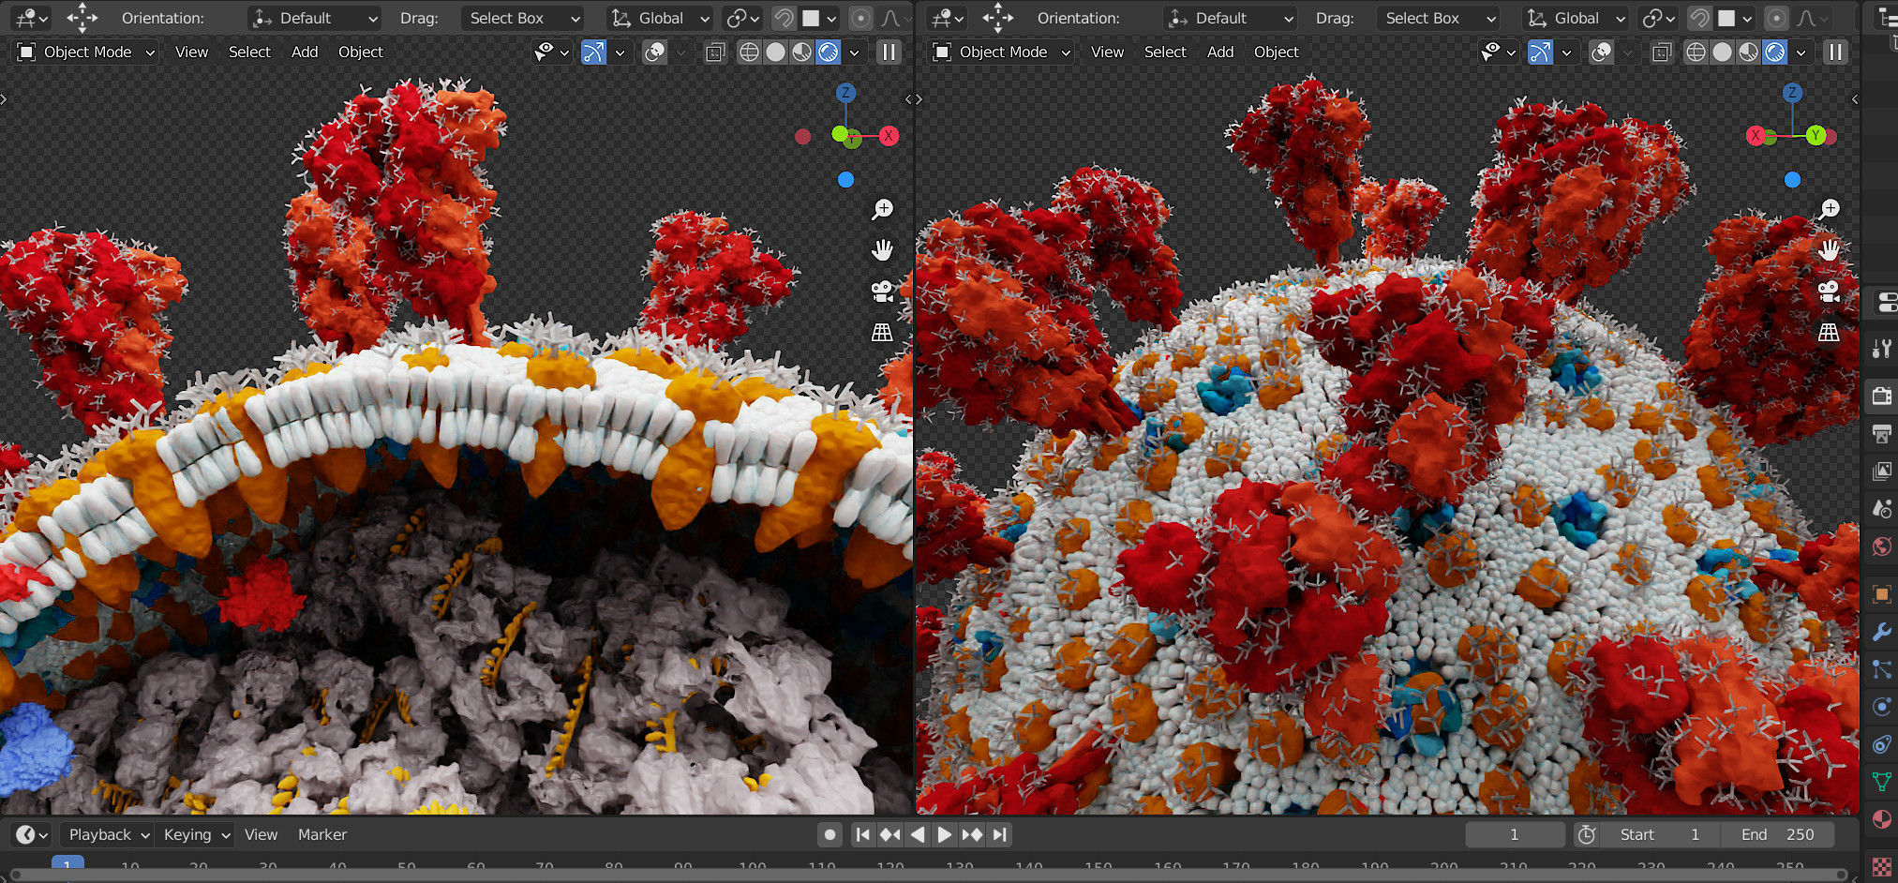Open the timeline Playback dropdown
The image size is (1898, 883).
click(x=109, y=834)
